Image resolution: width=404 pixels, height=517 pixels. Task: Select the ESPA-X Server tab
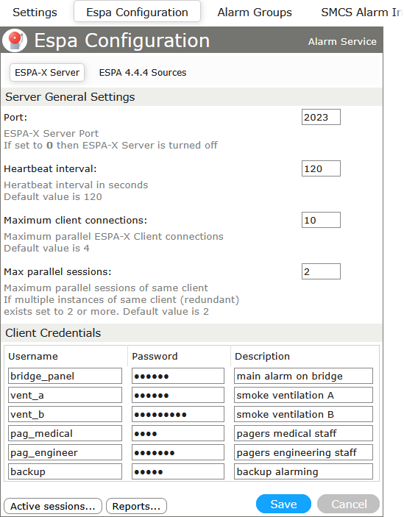click(47, 73)
